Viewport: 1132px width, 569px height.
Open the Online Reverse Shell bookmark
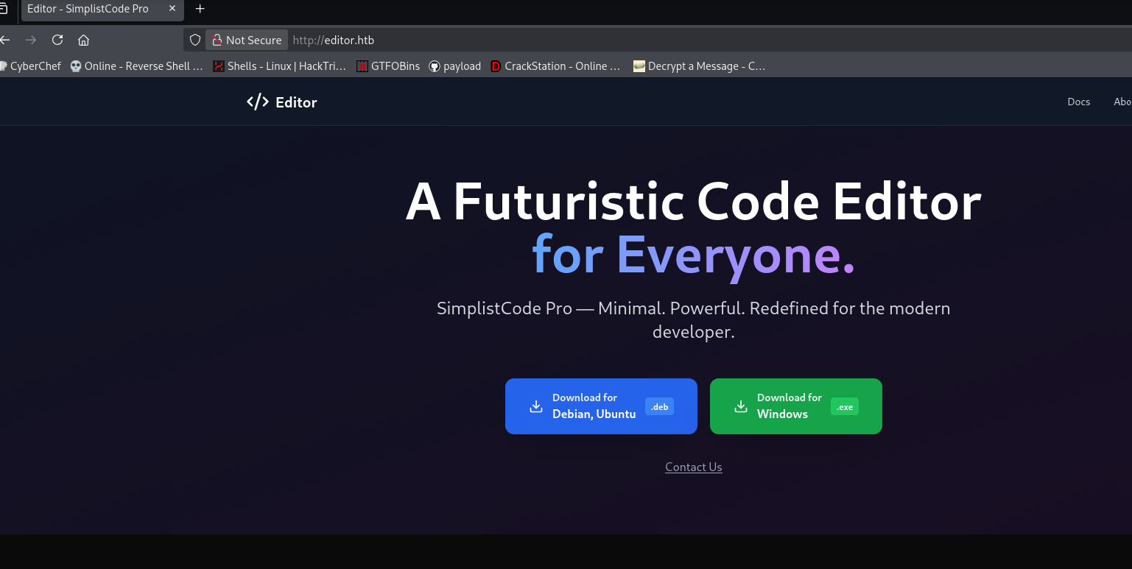(x=136, y=66)
